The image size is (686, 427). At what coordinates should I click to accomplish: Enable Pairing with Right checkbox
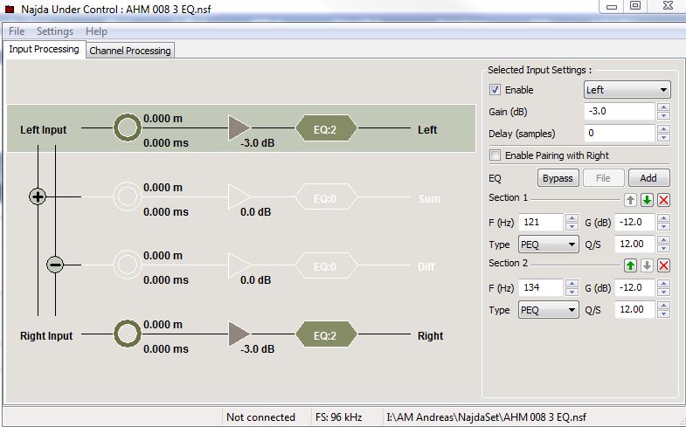point(495,155)
